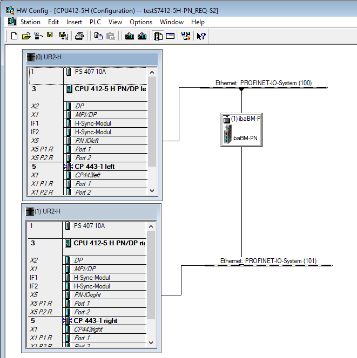Open the Station menu
Image resolution: width=357 pixels, height=358 pixels.
[30, 22]
